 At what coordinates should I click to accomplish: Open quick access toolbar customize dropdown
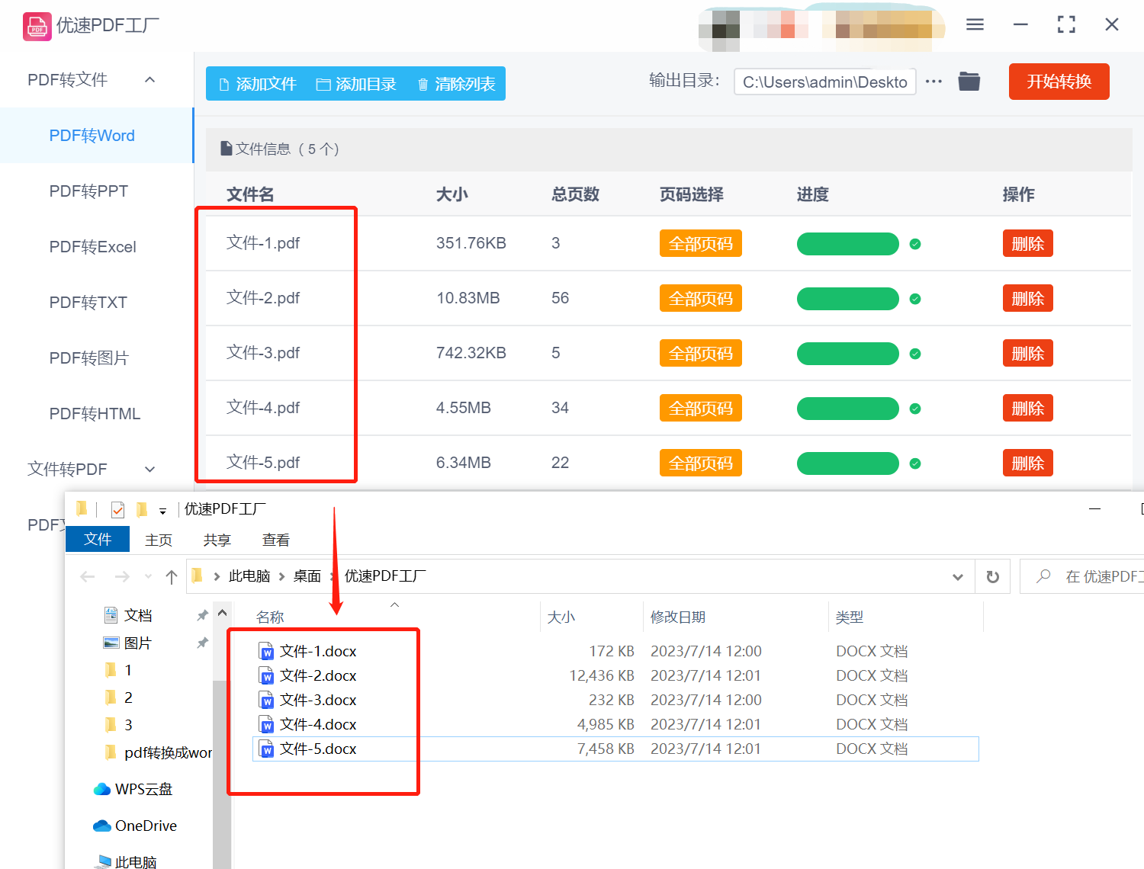[162, 511]
